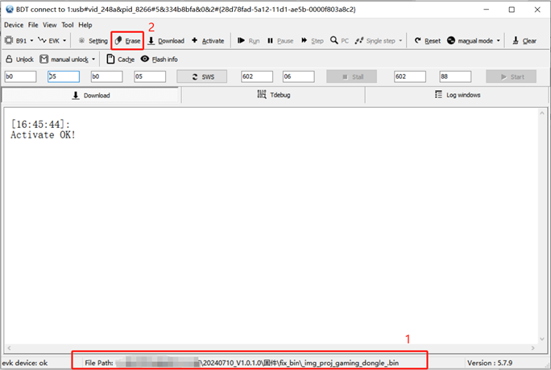Open the Device menu
The image size is (551, 370).
14,25
